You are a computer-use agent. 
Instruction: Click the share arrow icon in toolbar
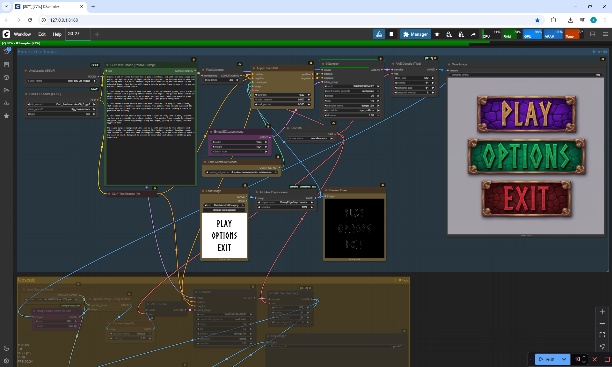(x=473, y=34)
